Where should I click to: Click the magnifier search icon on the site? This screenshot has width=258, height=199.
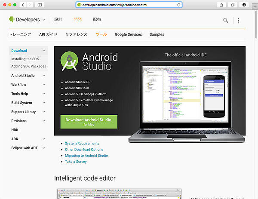226,20
